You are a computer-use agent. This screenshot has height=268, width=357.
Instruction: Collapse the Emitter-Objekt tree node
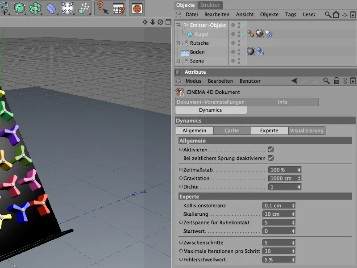coord(178,25)
